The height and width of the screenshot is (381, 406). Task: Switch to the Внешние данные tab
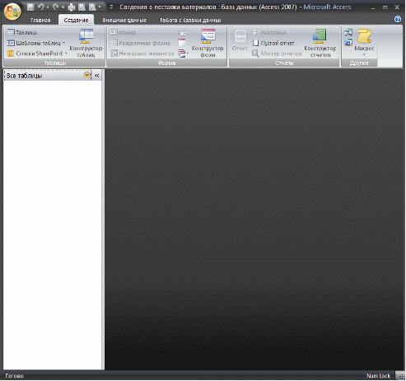point(124,21)
